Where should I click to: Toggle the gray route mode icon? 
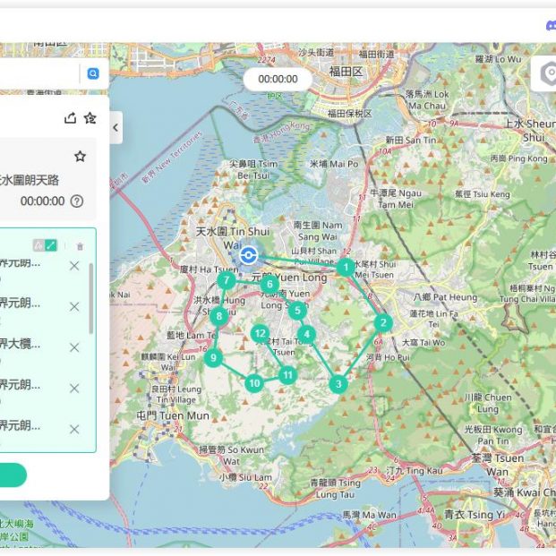[x=38, y=245]
